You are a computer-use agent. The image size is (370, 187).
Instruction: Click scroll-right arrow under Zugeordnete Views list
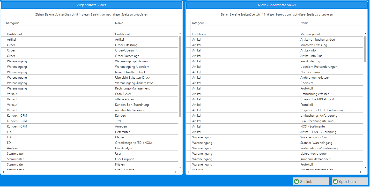click(175, 172)
